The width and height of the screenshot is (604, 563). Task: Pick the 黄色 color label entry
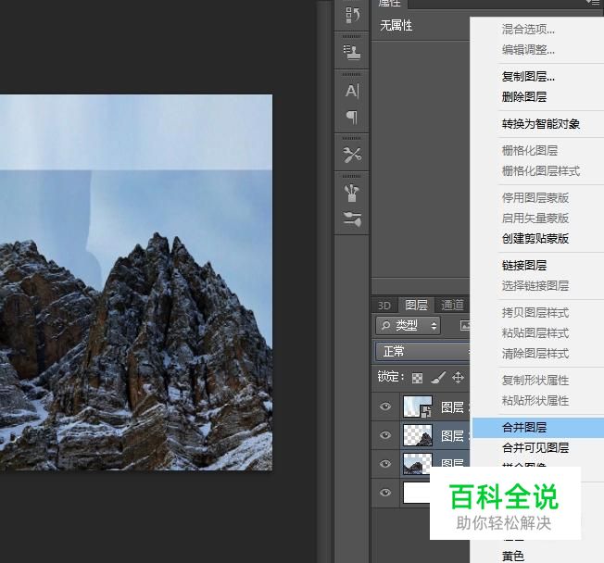(512, 557)
